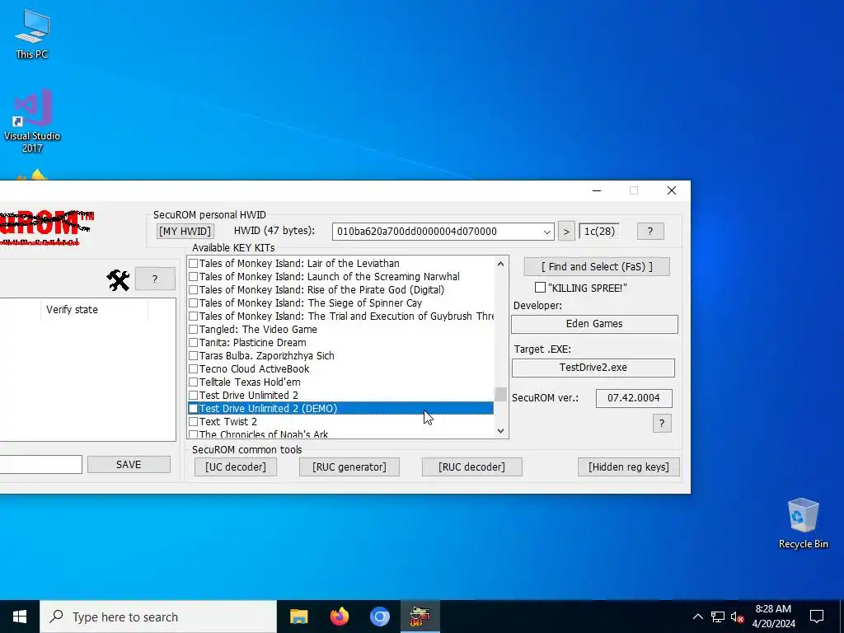844x633 pixels.
Task: Click the 1c(28) value field
Action: [x=599, y=232]
